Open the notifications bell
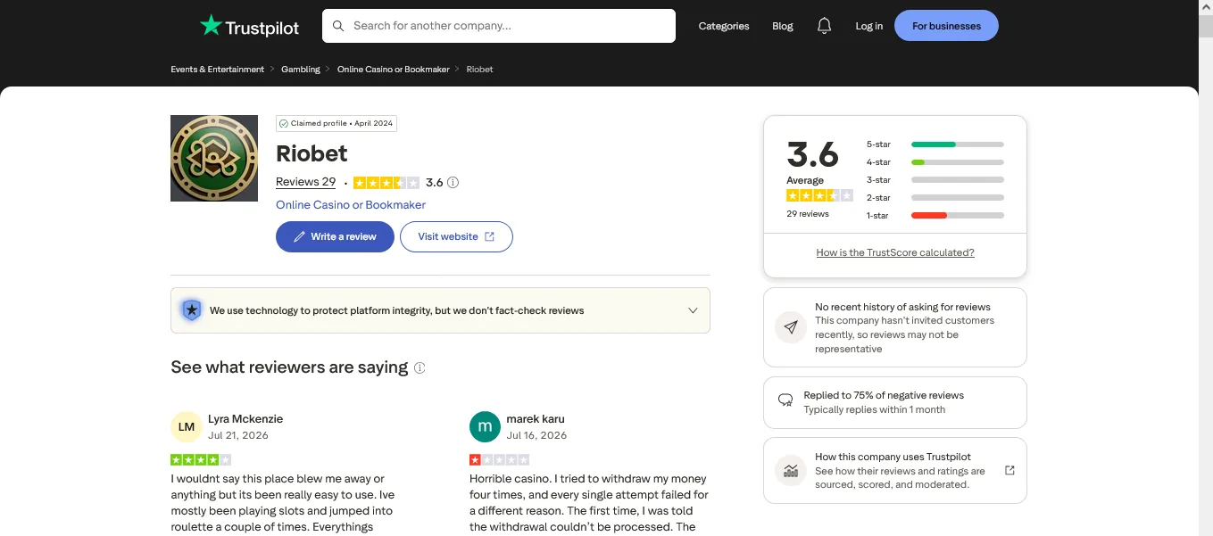 pos(825,26)
